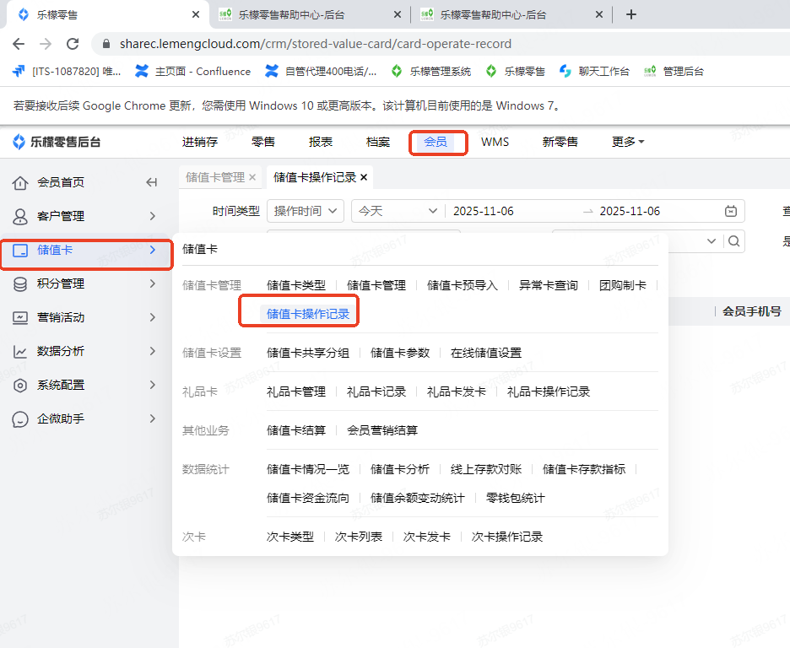Open the WMS top menu
This screenshot has height=648, width=790.
[x=495, y=142]
